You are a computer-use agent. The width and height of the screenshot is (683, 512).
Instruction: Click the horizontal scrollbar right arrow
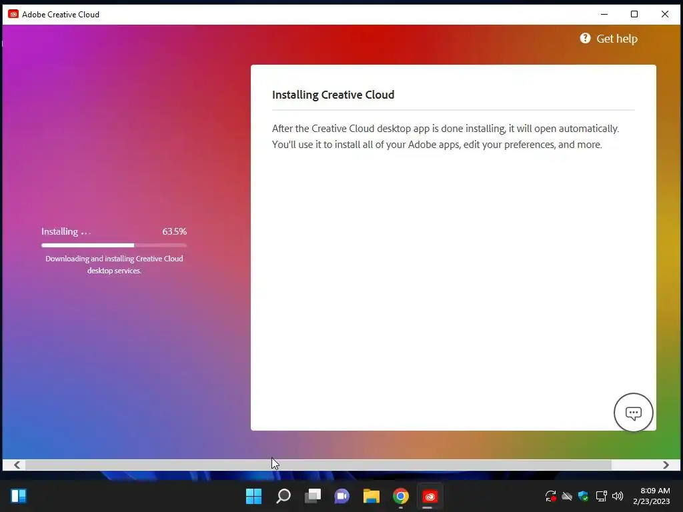pos(666,465)
